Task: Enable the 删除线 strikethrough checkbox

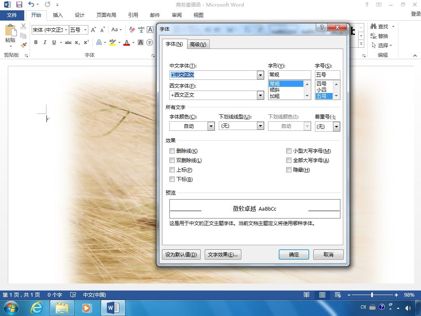Action: pos(172,151)
